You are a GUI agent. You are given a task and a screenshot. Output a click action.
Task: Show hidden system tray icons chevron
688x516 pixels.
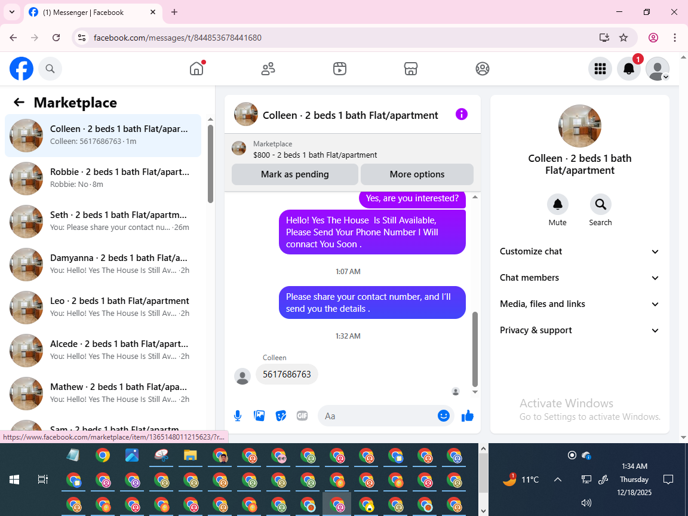pos(558,480)
